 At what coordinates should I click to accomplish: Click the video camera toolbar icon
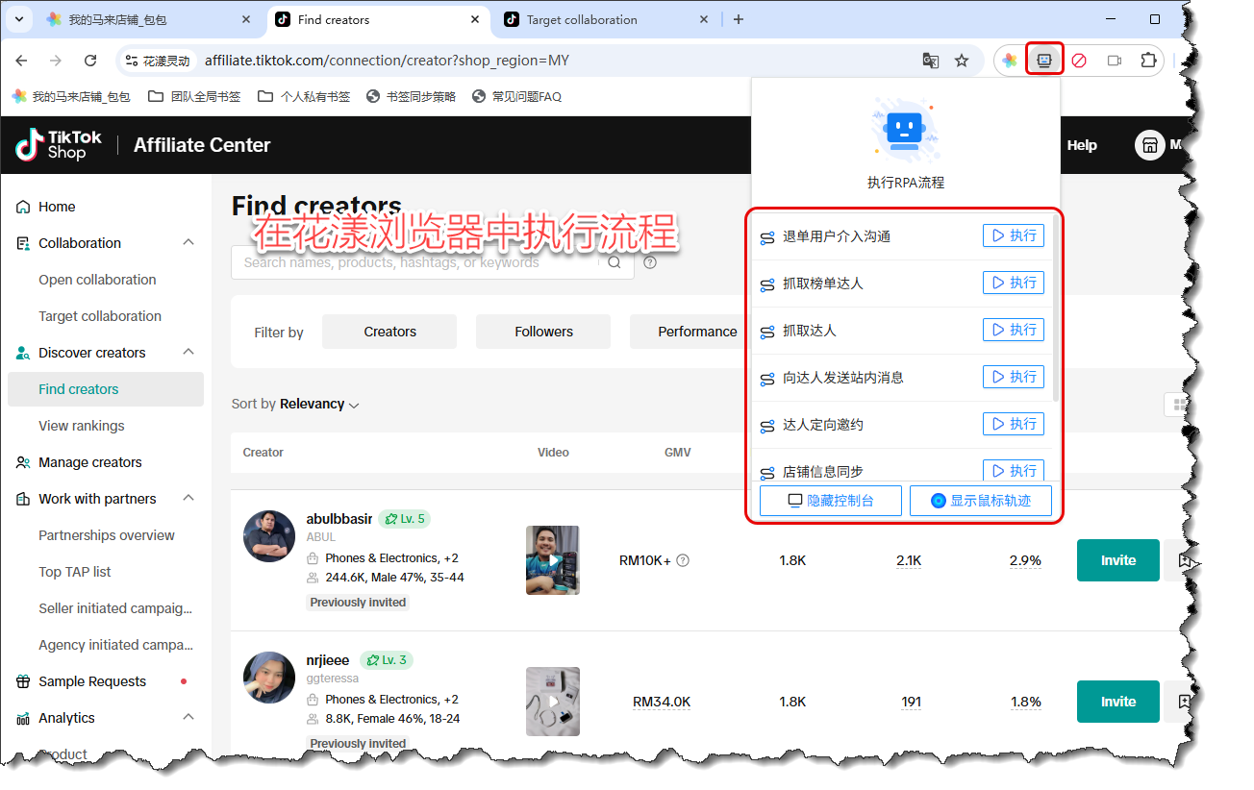pos(1115,61)
